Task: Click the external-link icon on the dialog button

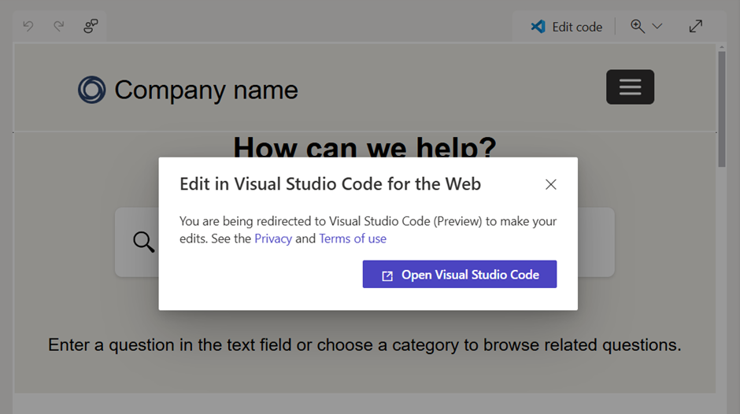Action: click(387, 275)
